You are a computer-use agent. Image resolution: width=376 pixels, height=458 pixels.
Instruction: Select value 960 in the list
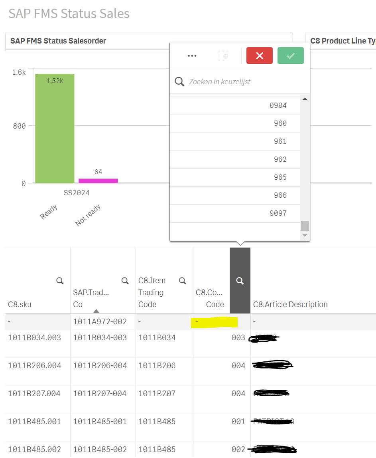pos(235,123)
